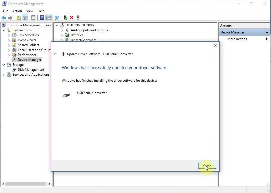Image resolution: width=271 pixels, height=193 pixels.
Task: Collapse the System Tools node
Action: 4,30
